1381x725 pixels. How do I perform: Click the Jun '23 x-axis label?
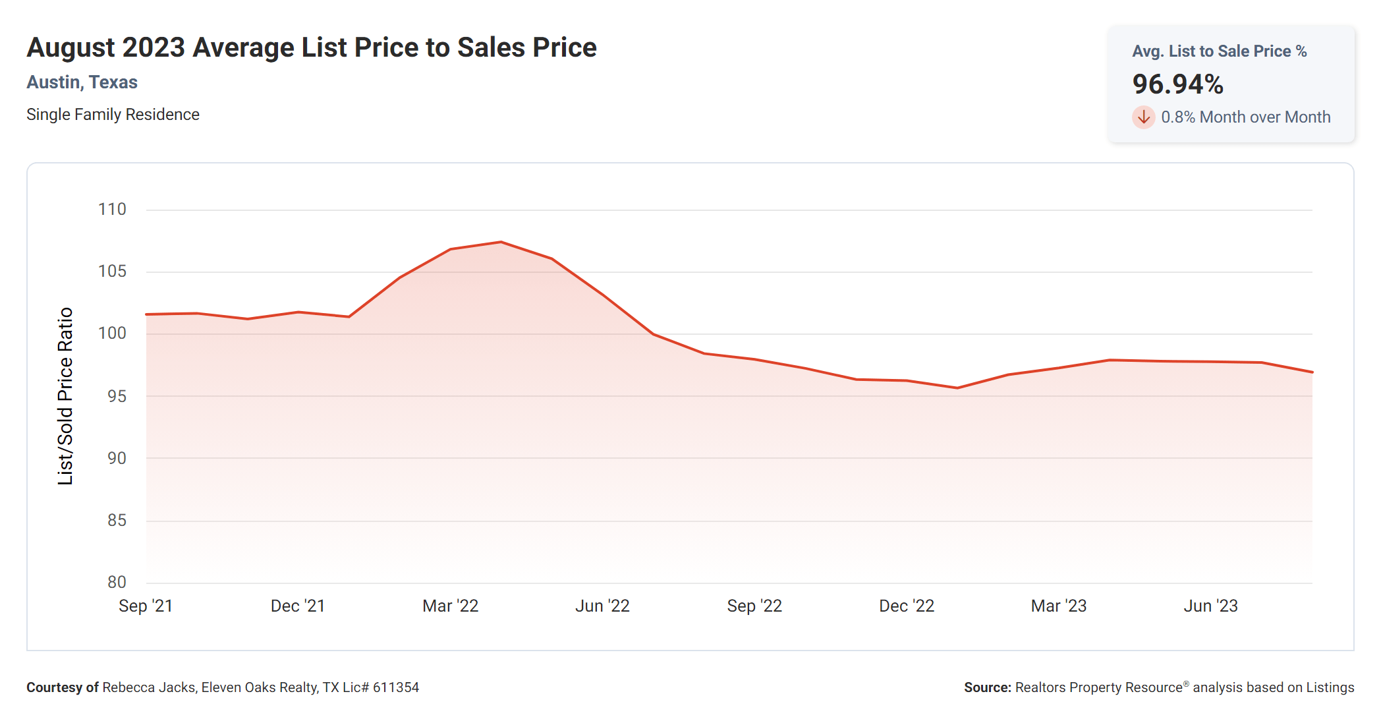coord(1210,606)
